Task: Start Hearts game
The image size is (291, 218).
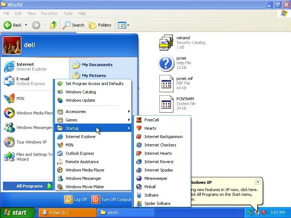Action: (162, 128)
